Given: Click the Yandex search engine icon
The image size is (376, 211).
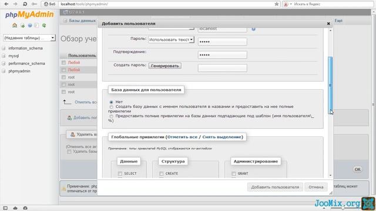Looking at the screenshot, I should point(286,4).
